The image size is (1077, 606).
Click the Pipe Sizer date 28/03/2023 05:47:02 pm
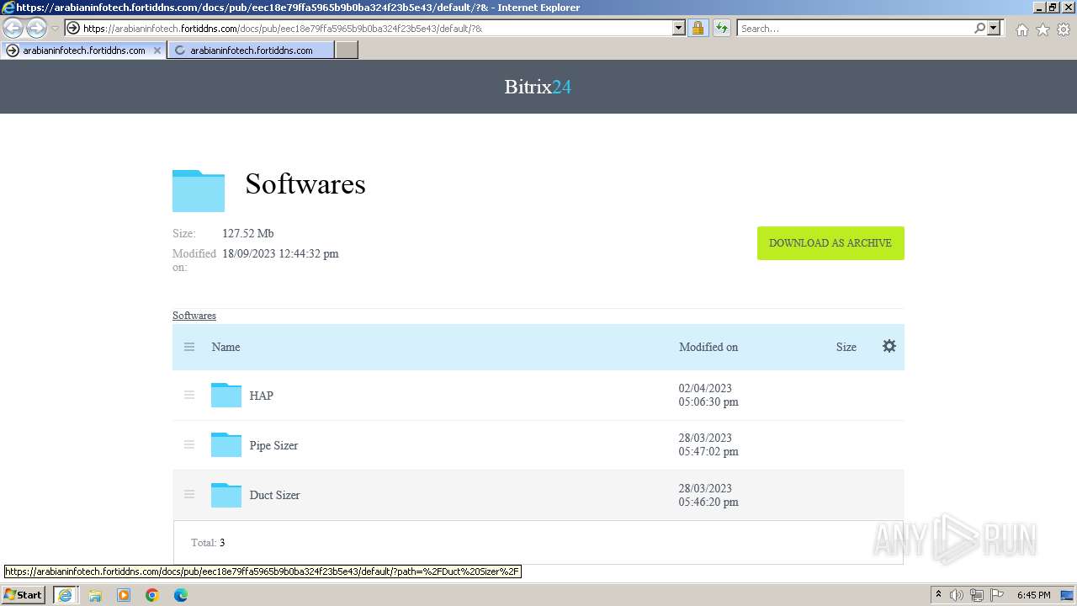708,444
